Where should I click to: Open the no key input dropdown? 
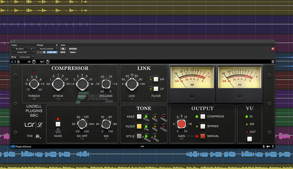pyautogui.click(x=25, y=57)
